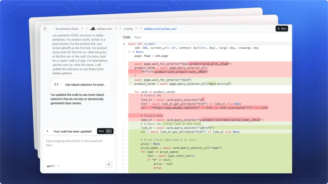Send the message with the arrow-up button
This screenshot has width=328, height=184.
(109, 165)
